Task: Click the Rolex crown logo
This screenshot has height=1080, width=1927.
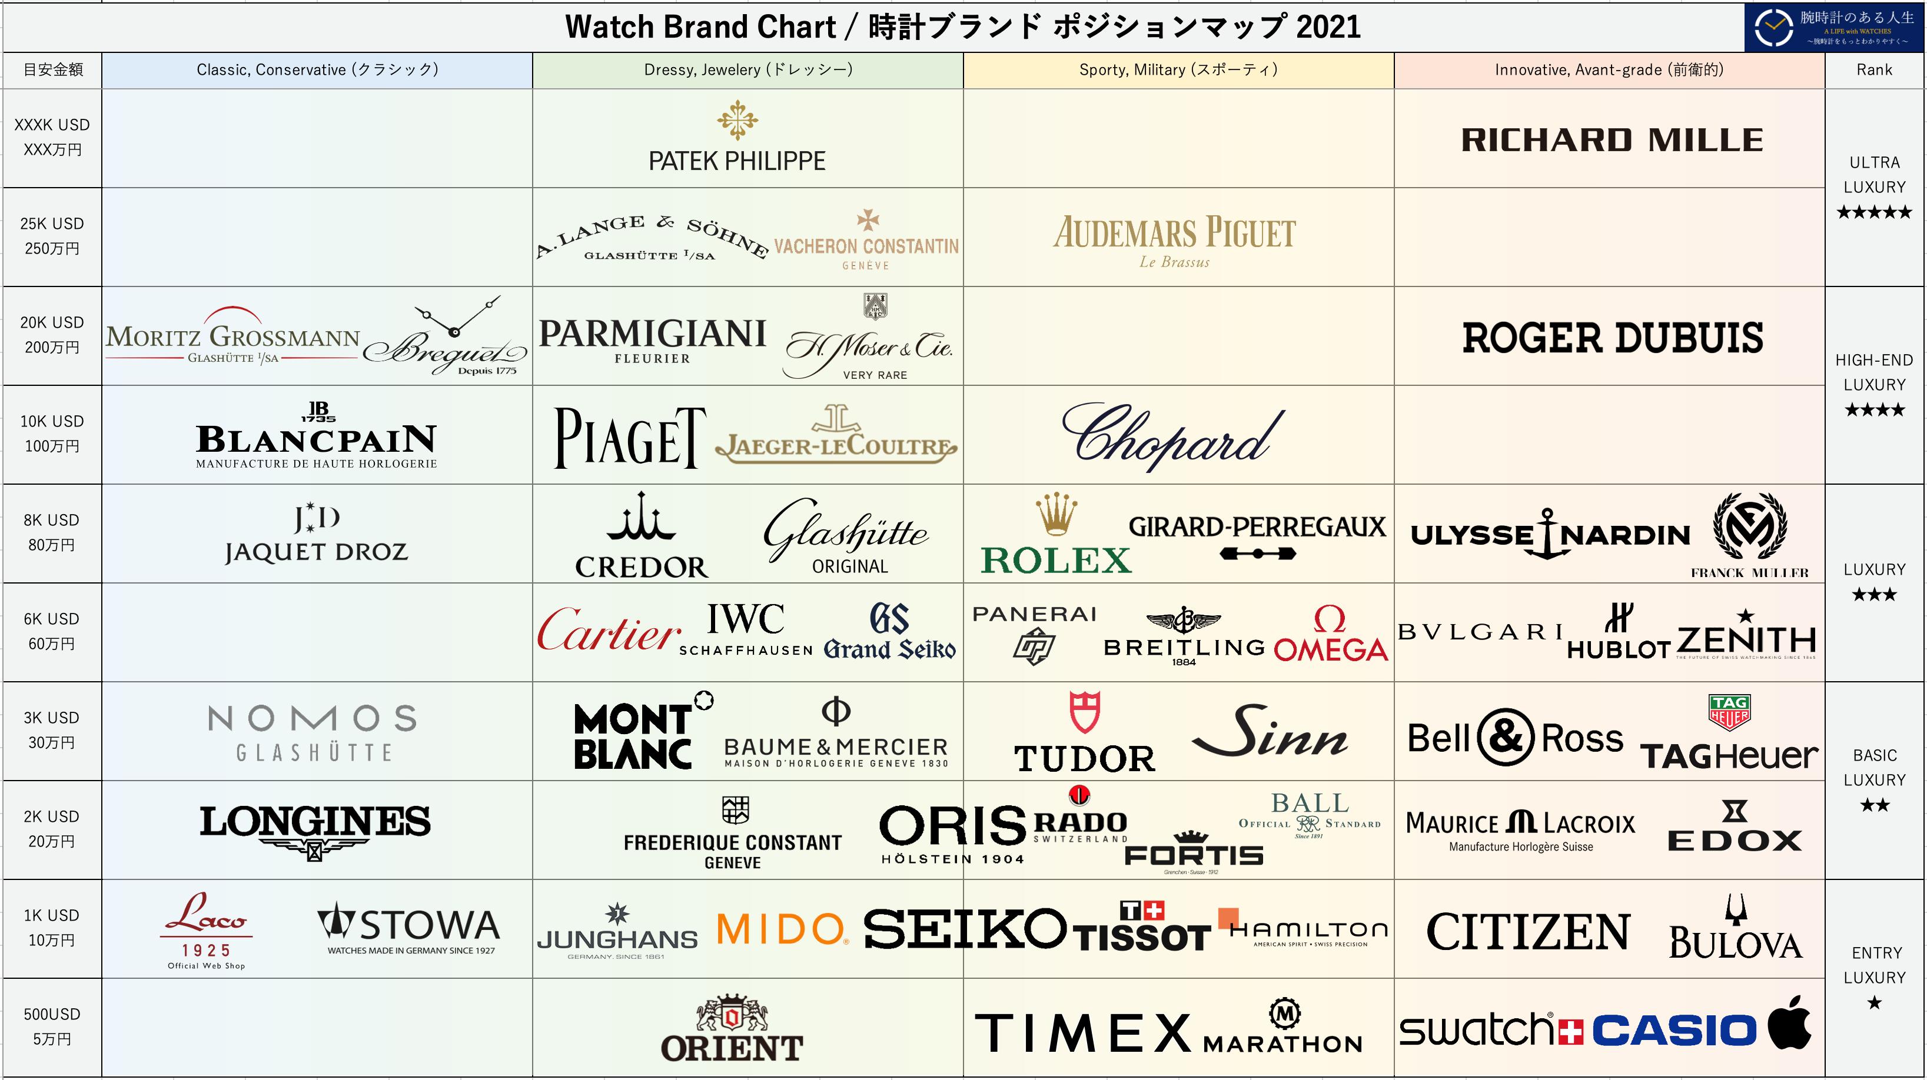Action: click(x=1056, y=514)
